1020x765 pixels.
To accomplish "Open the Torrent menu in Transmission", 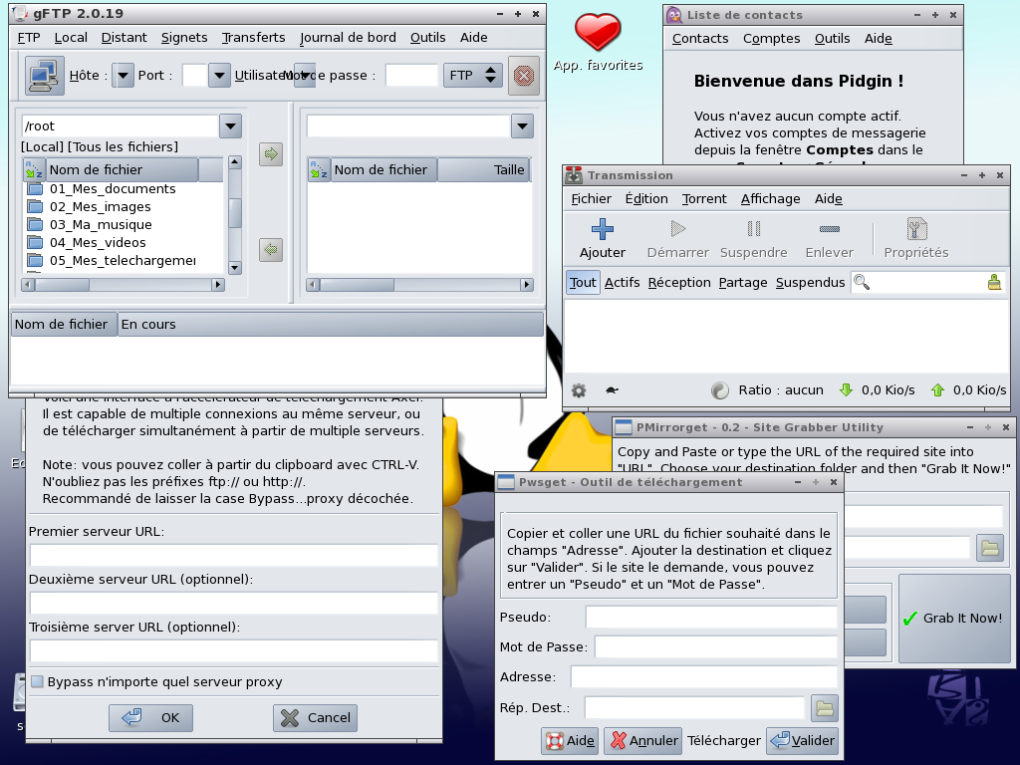I will coord(704,199).
